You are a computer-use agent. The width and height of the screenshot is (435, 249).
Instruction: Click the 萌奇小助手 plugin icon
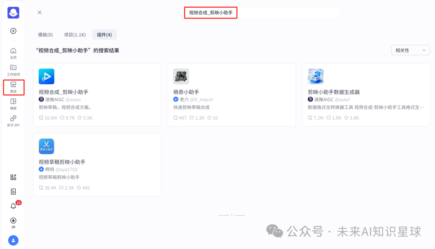click(181, 76)
